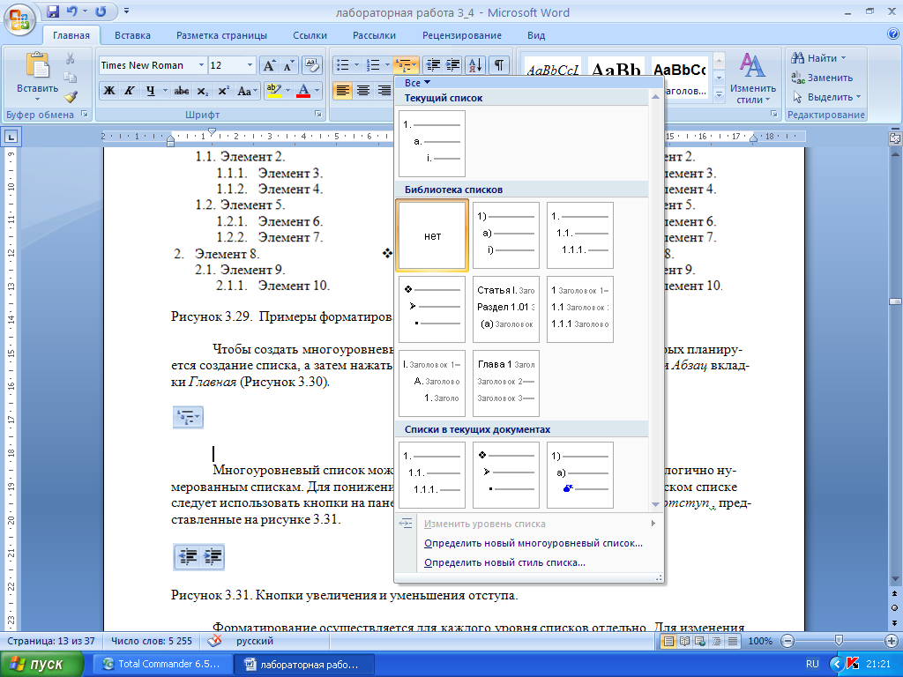Increase font size with large A icon

pyautogui.click(x=269, y=65)
